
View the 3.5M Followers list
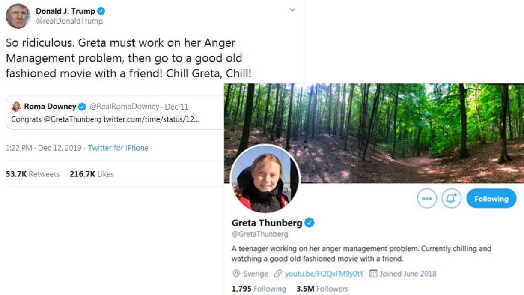(322, 289)
